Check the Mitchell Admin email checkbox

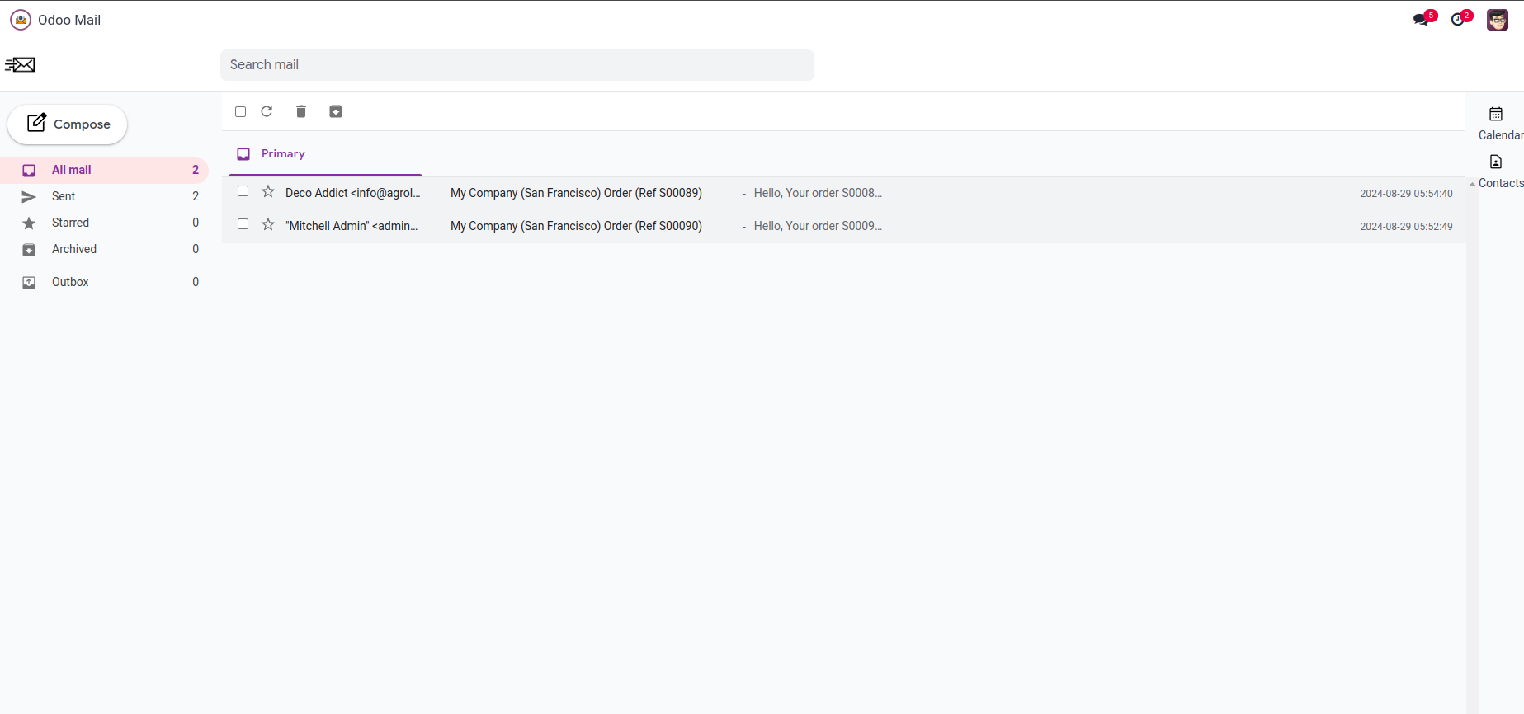click(x=243, y=224)
